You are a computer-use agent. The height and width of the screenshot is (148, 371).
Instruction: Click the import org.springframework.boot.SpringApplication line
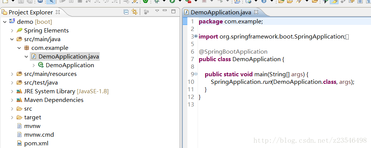(x=272, y=37)
